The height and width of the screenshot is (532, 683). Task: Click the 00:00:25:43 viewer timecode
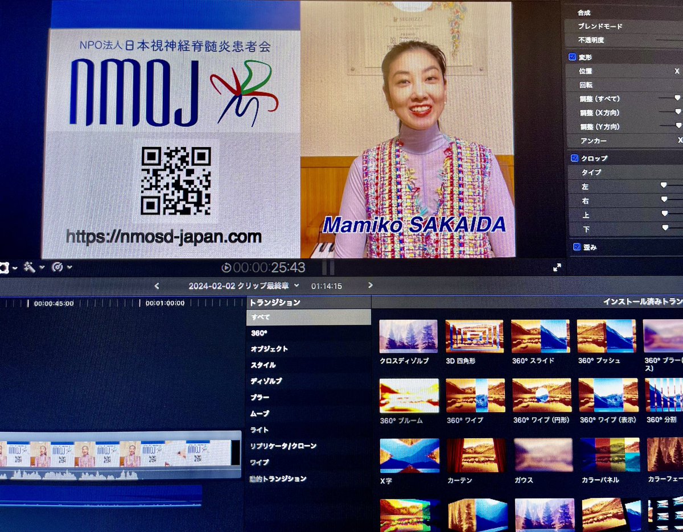click(269, 267)
